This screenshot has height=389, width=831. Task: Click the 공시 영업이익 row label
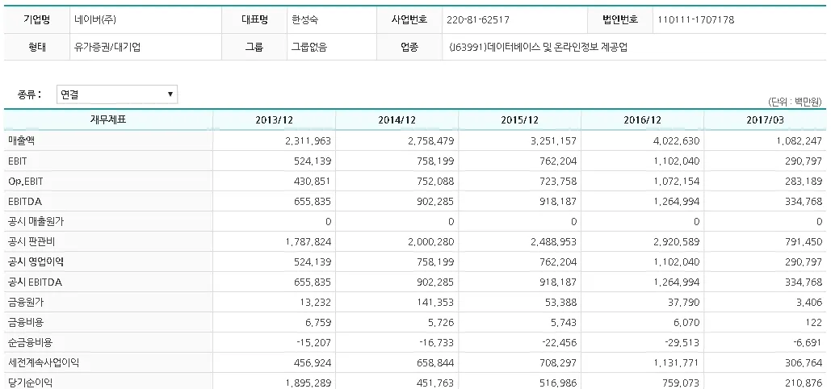36,261
